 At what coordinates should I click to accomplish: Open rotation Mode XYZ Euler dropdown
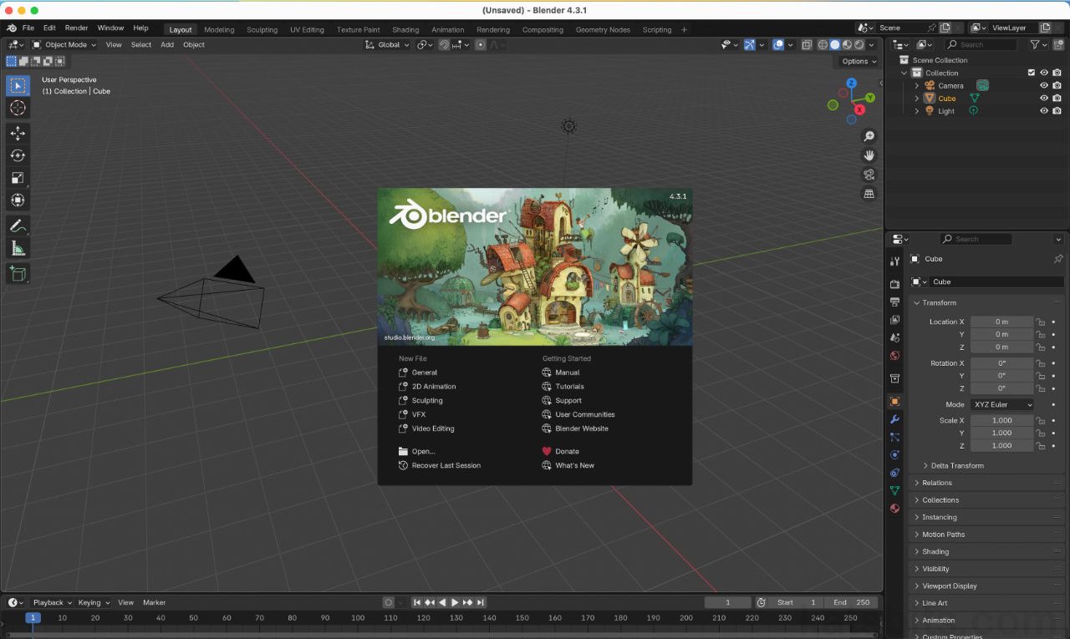click(1001, 404)
